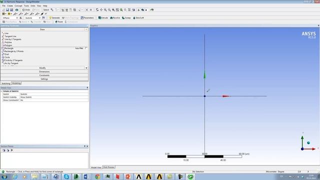320x180 pixels.
Task: Click the Sketch Visibility value field
Action: click(x=54, y=97)
